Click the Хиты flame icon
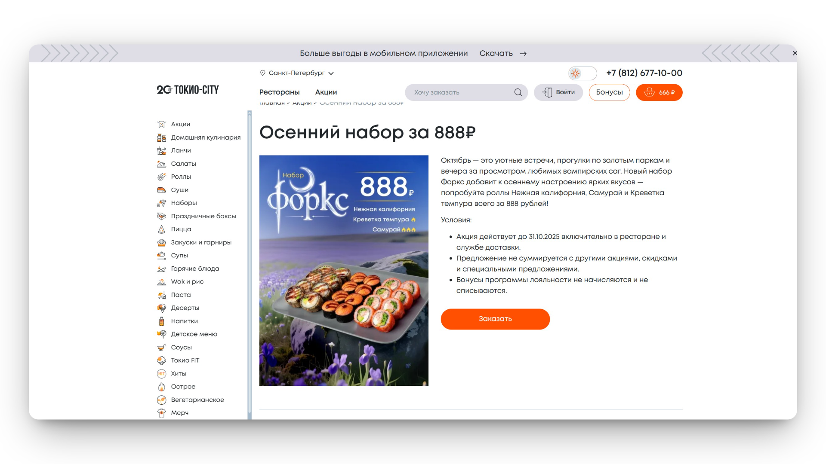The width and height of the screenshot is (826, 464). [161, 373]
